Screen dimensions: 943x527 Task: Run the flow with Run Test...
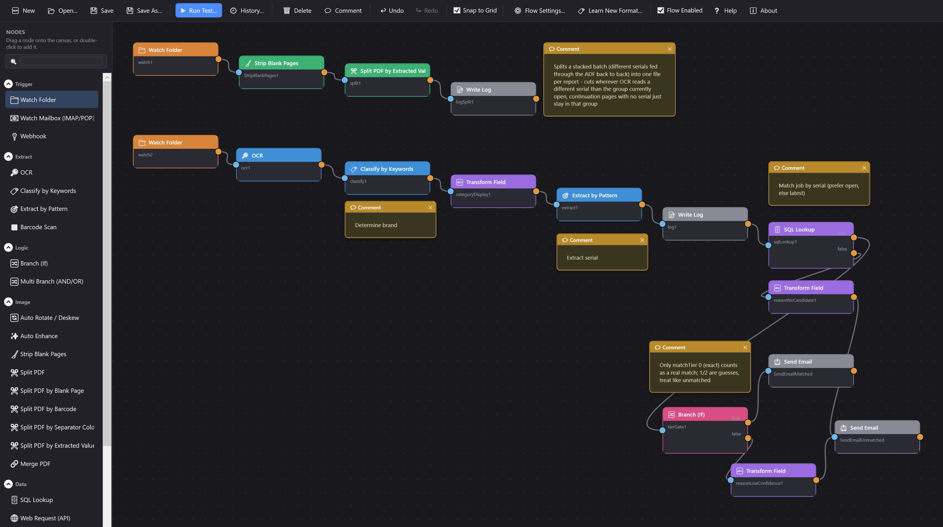point(199,10)
